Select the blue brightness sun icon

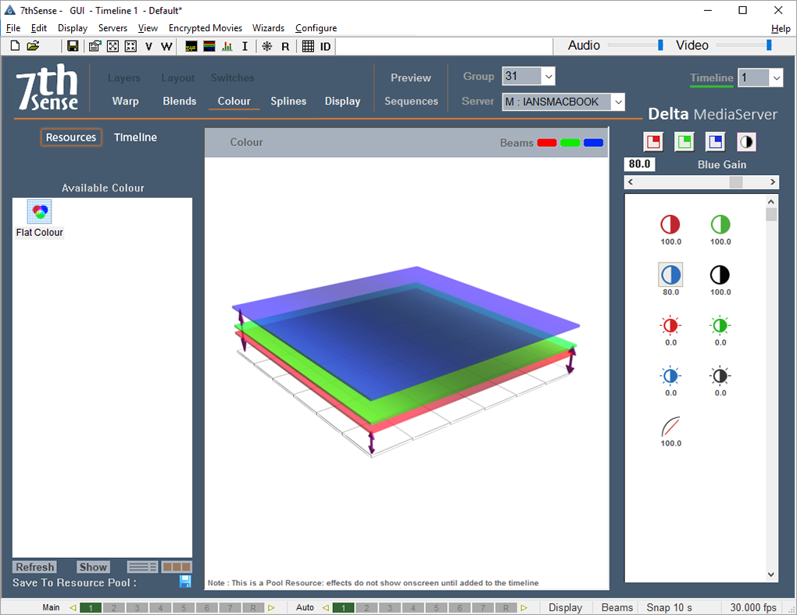pos(670,376)
